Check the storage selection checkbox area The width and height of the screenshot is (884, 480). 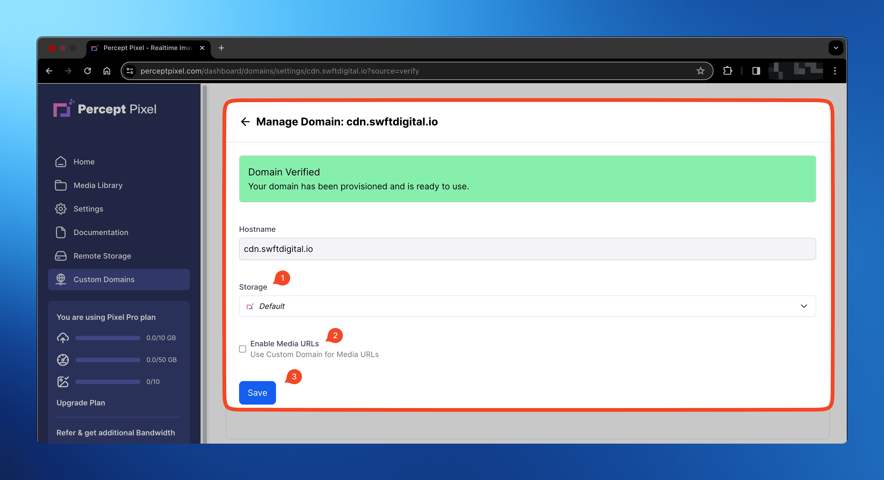coord(243,349)
